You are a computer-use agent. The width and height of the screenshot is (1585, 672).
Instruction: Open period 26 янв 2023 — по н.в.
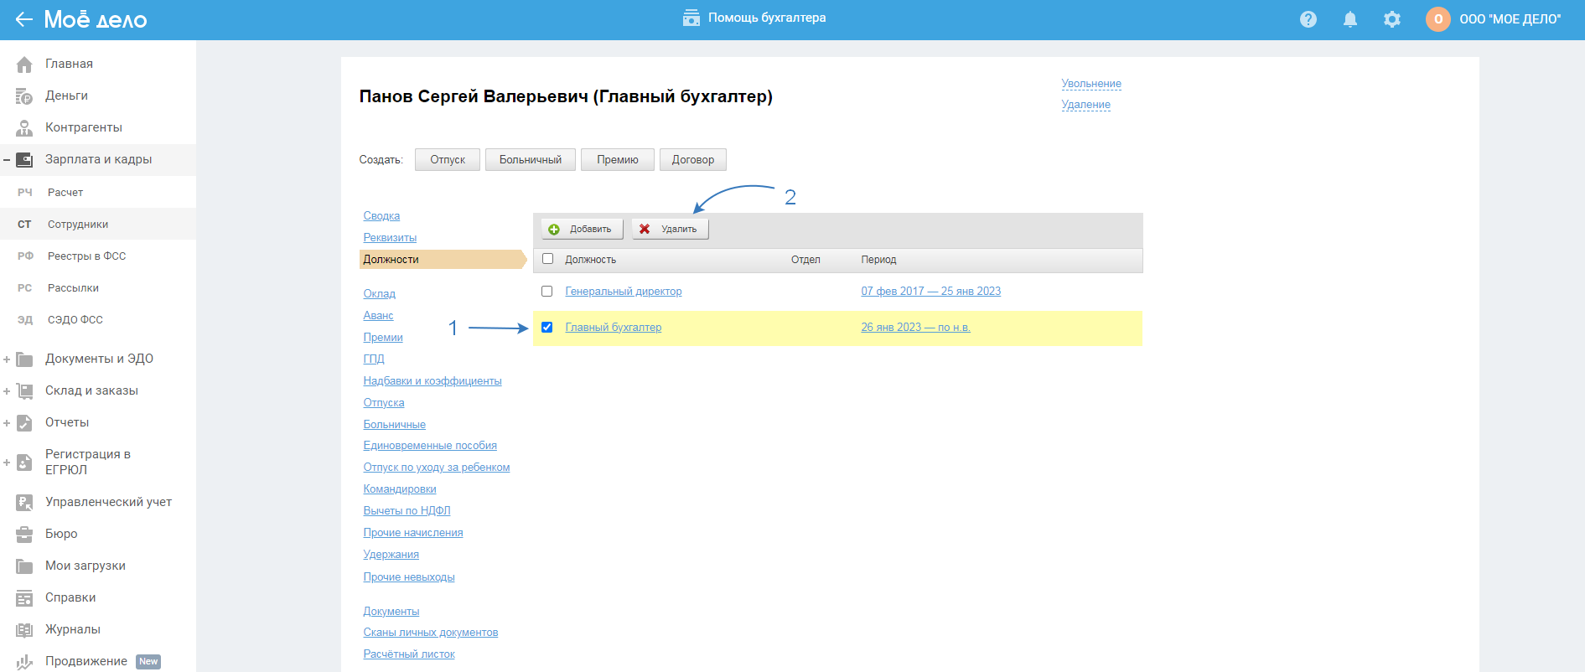click(x=915, y=328)
